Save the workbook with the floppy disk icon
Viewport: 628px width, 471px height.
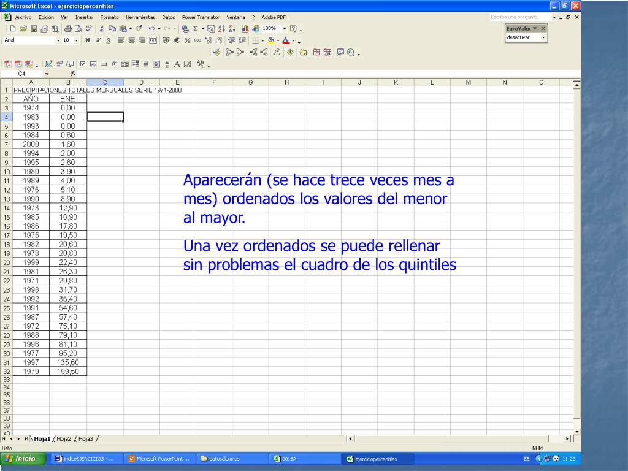(x=34, y=28)
